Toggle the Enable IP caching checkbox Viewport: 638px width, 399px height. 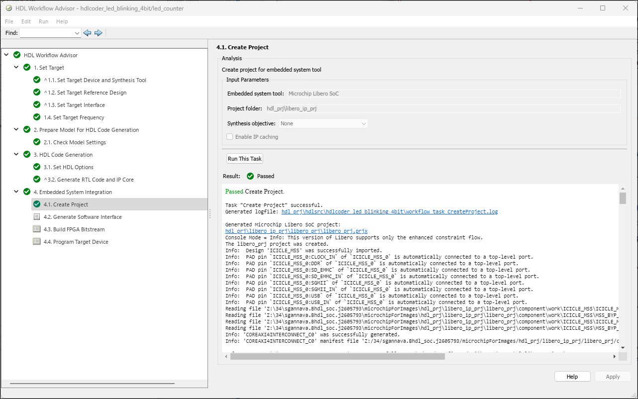[230, 137]
